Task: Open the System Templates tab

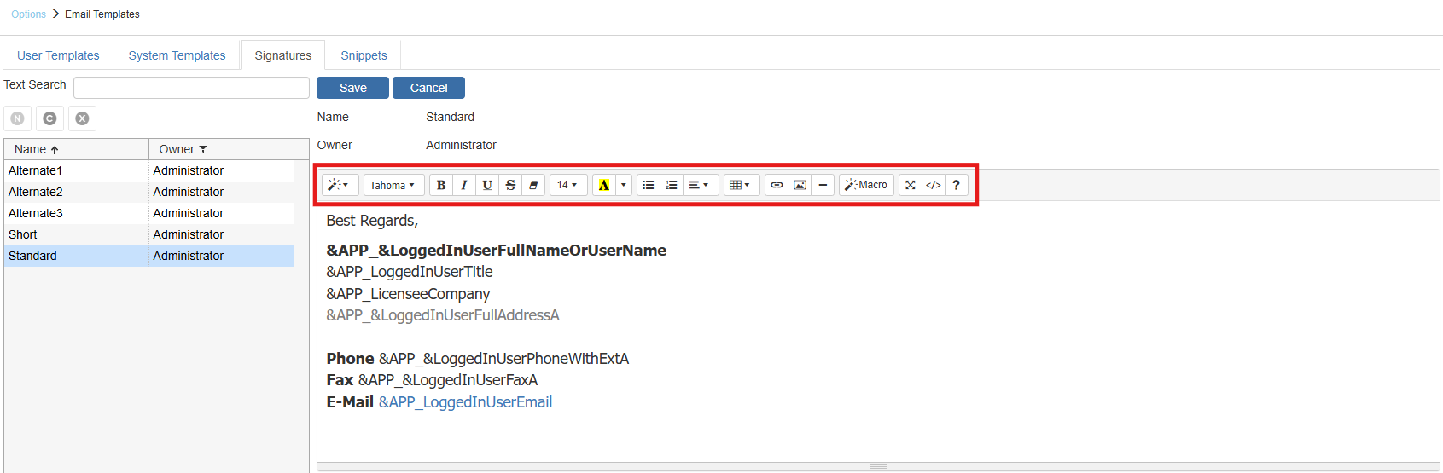Action: pos(177,55)
